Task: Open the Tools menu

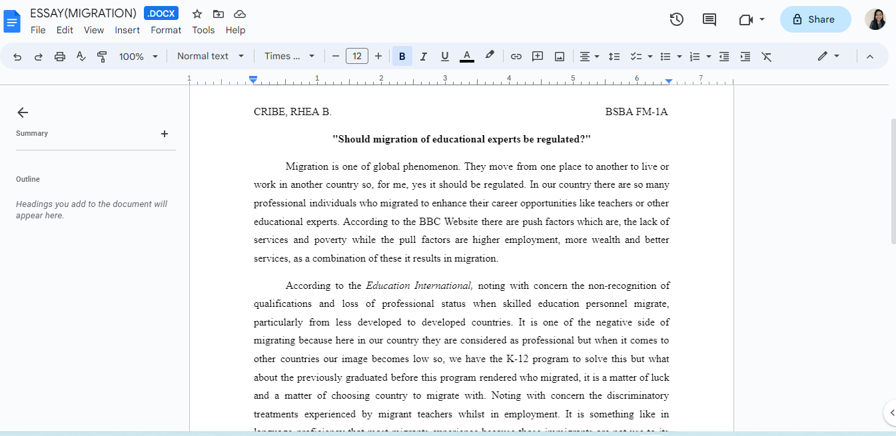Action: (203, 30)
